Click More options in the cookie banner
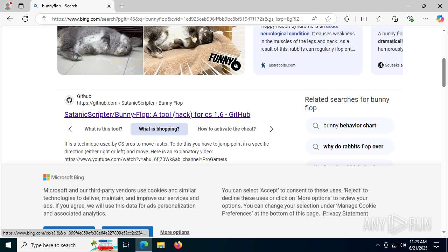The width and height of the screenshot is (448, 252). pos(175,232)
